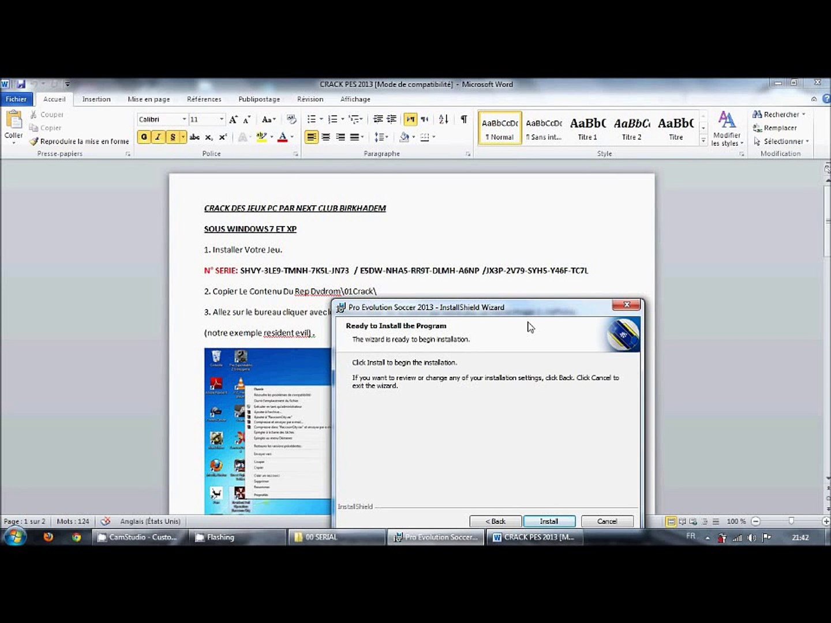Open the Fichier tab
This screenshot has width=831, height=623.
pyautogui.click(x=16, y=99)
